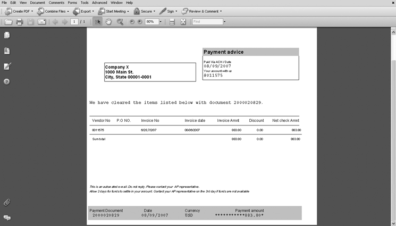Screen dimensions: 396x226
Task: Click account number '8011575' in Payment advice box
Action: pos(213,76)
